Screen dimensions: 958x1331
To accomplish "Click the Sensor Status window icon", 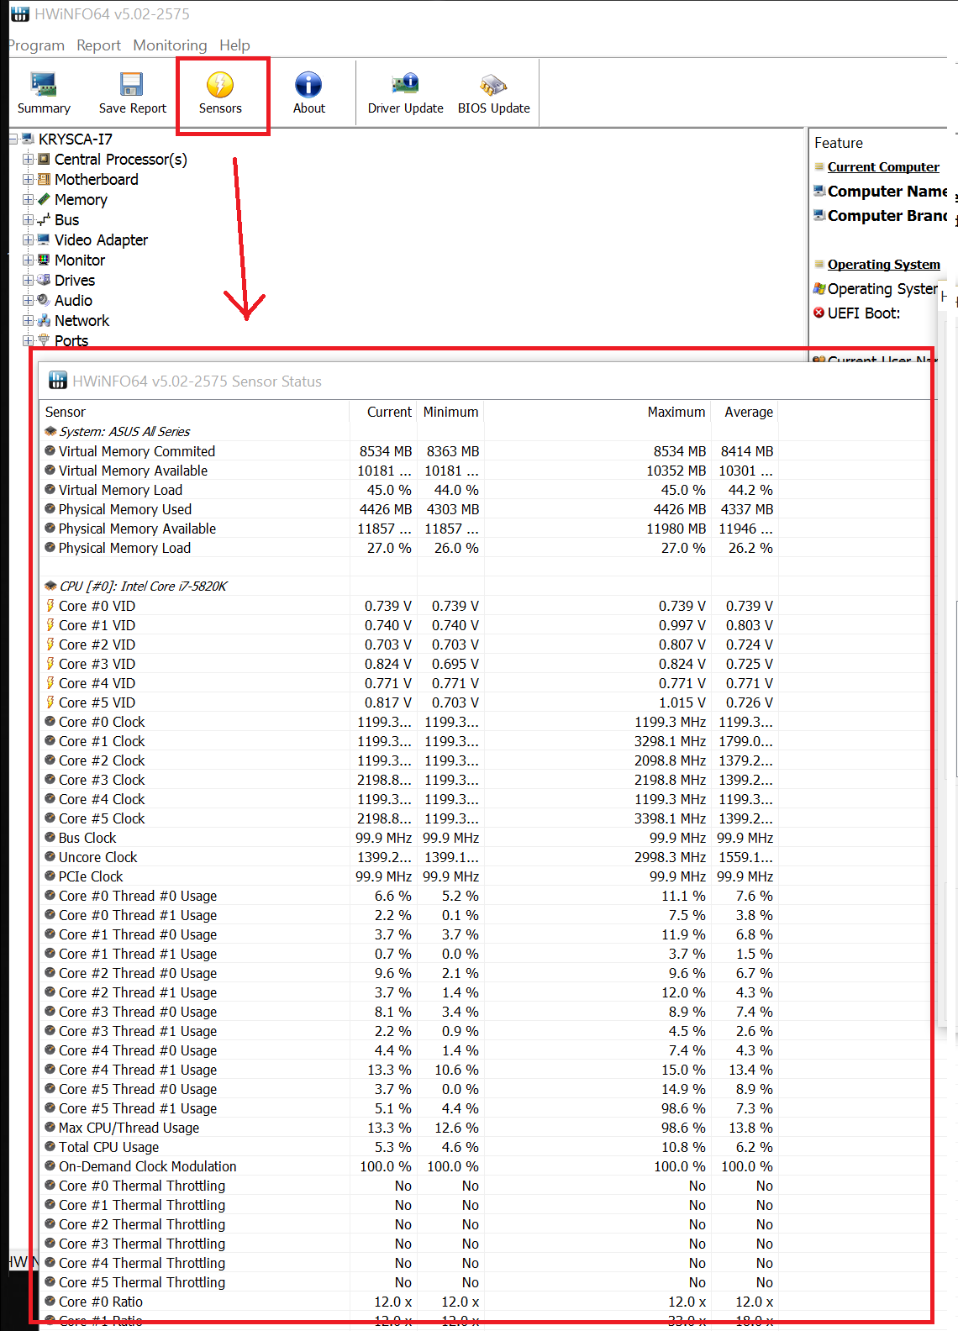I will point(58,381).
